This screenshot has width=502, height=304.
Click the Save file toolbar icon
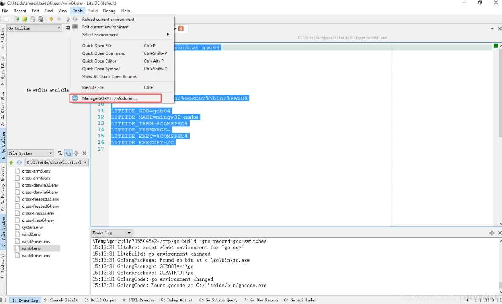(33, 19)
